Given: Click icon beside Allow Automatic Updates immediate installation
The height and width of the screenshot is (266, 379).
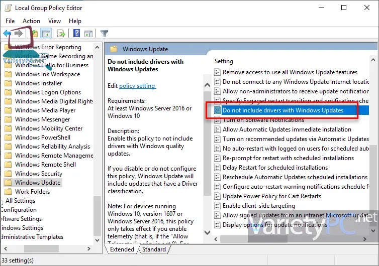Looking at the screenshot, I should click(218, 129).
